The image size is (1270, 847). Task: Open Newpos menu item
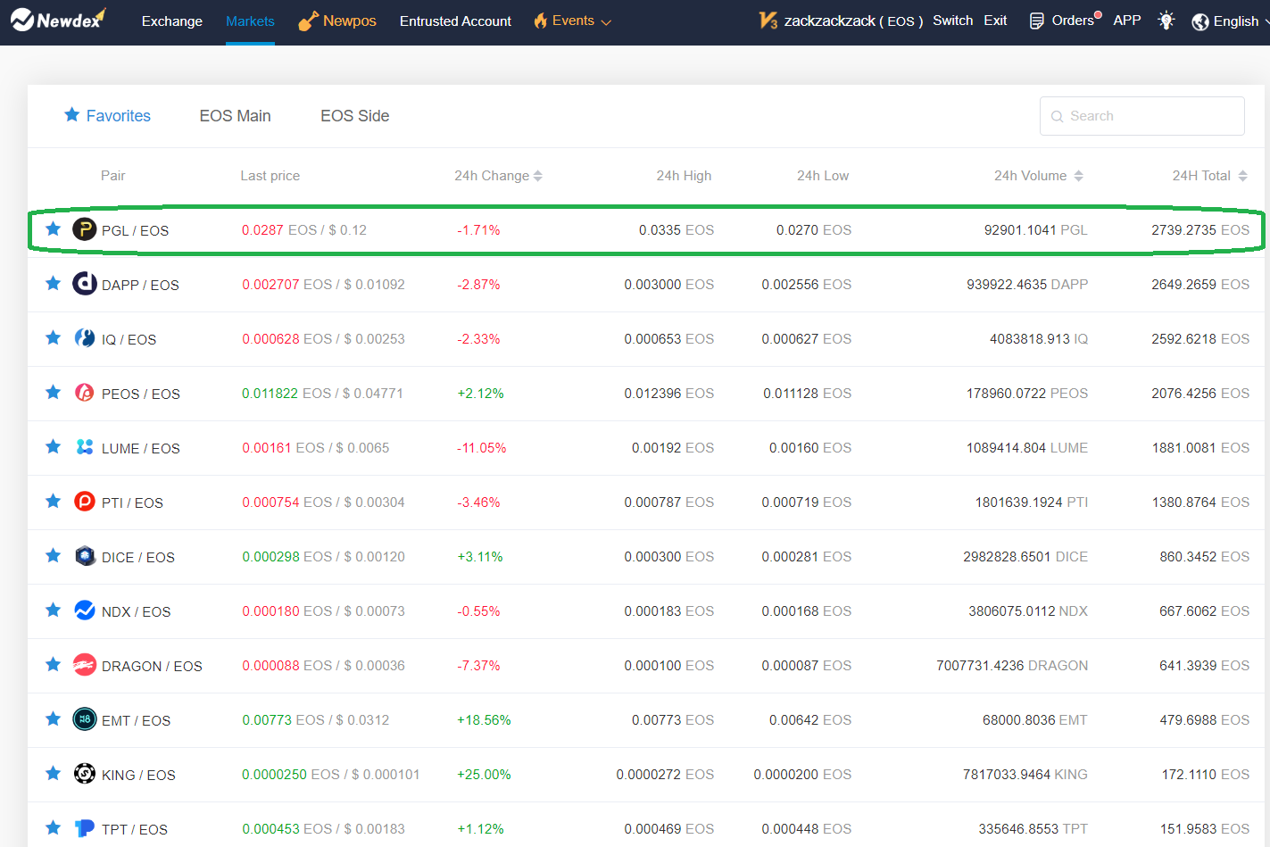coord(350,21)
